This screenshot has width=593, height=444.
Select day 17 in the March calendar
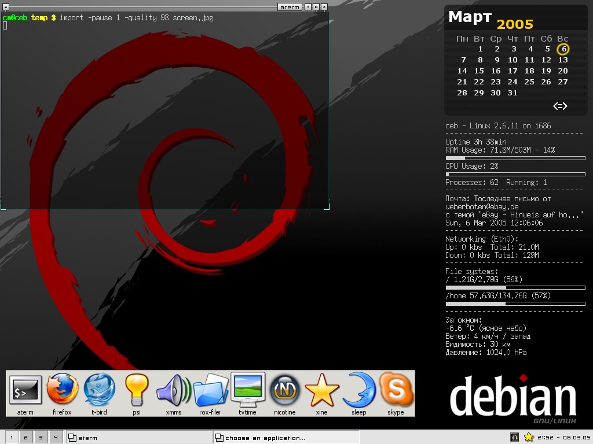point(513,71)
